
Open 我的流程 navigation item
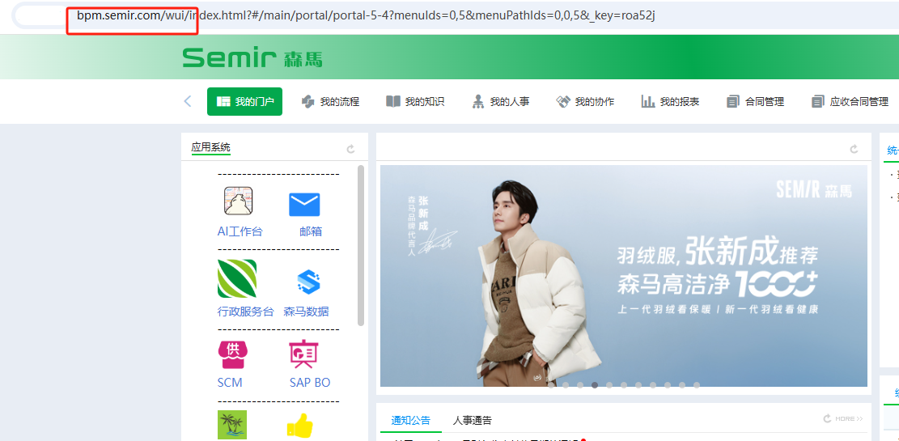tap(330, 101)
